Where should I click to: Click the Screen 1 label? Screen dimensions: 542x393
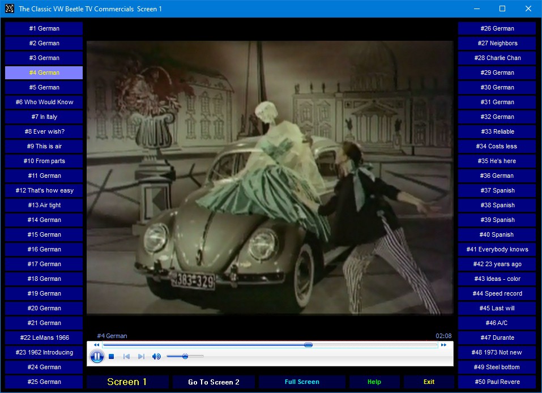127,382
